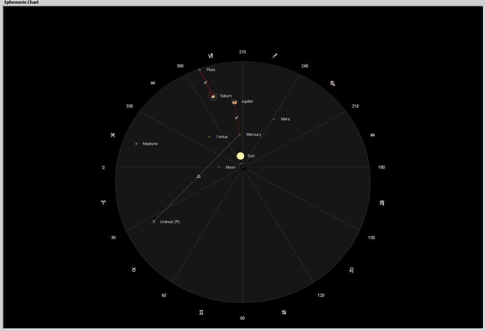Click the Earth at the chart center
Image resolution: width=486 pixels, height=331 pixels.
click(x=243, y=168)
